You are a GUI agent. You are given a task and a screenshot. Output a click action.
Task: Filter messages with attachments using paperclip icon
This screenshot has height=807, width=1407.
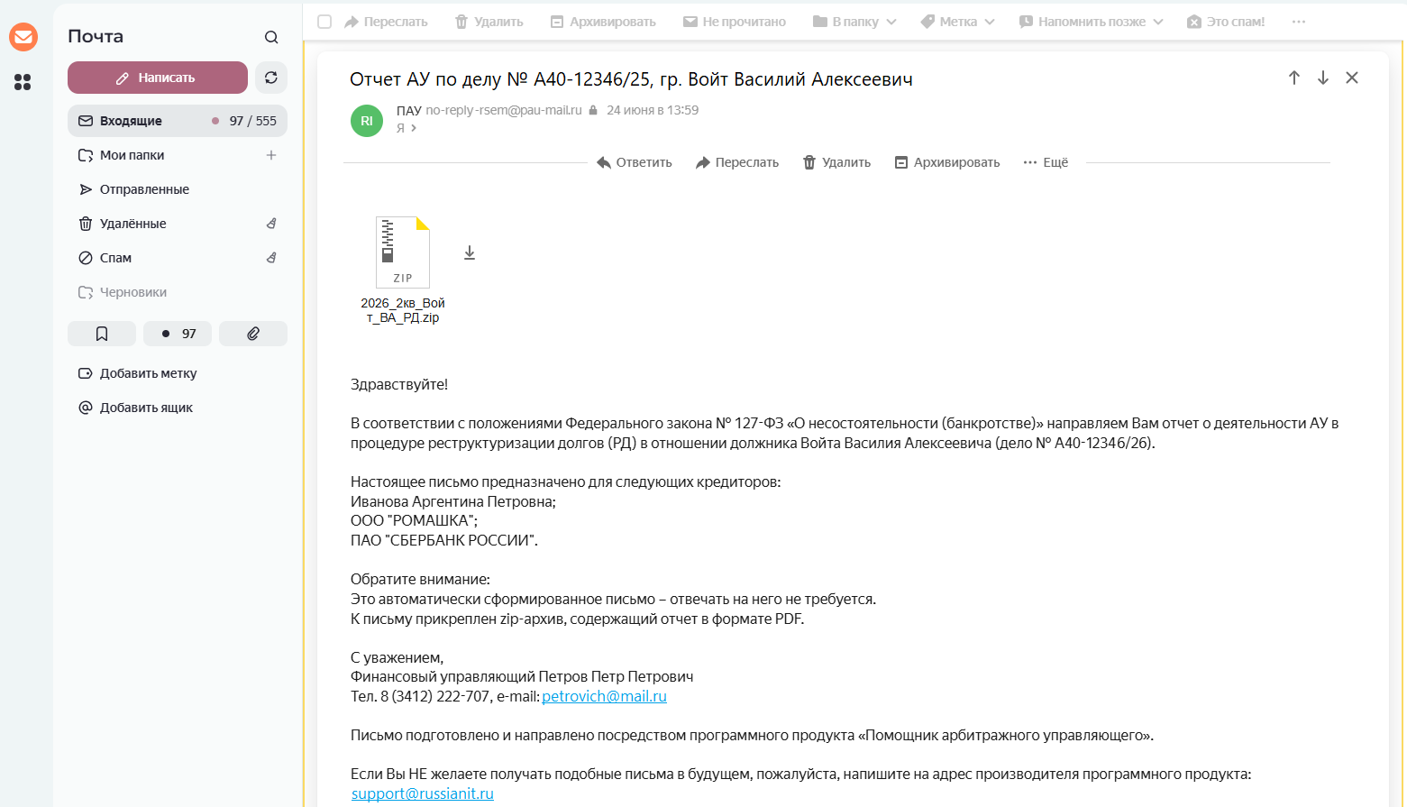click(253, 334)
